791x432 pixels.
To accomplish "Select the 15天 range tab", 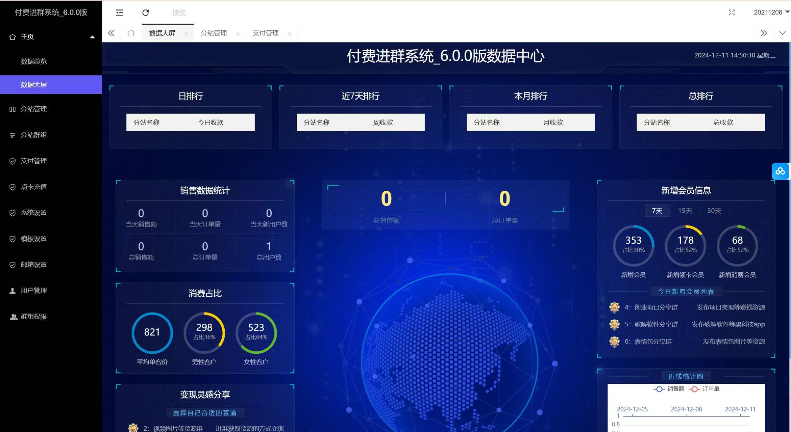I will pyautogui.click(x=685, y=211).
